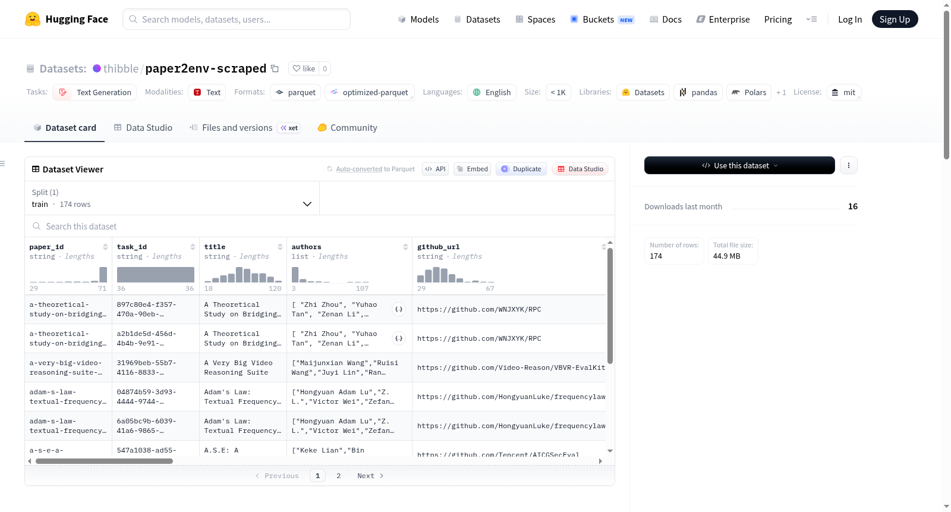Click the Embed button
Viewport: 951px width, 512px height.
[472, 169]
